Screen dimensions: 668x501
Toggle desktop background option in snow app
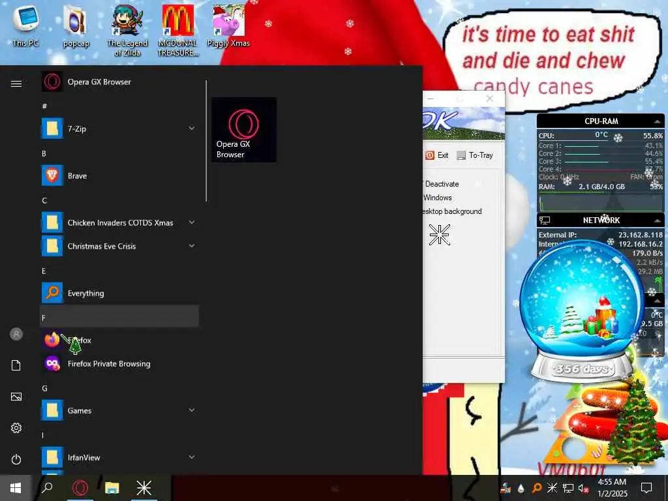[452, 211]
